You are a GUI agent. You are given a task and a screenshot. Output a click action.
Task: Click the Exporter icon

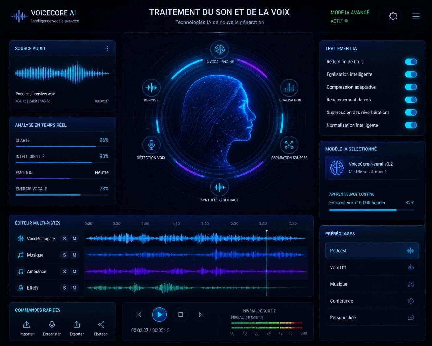tap(77, 324)
